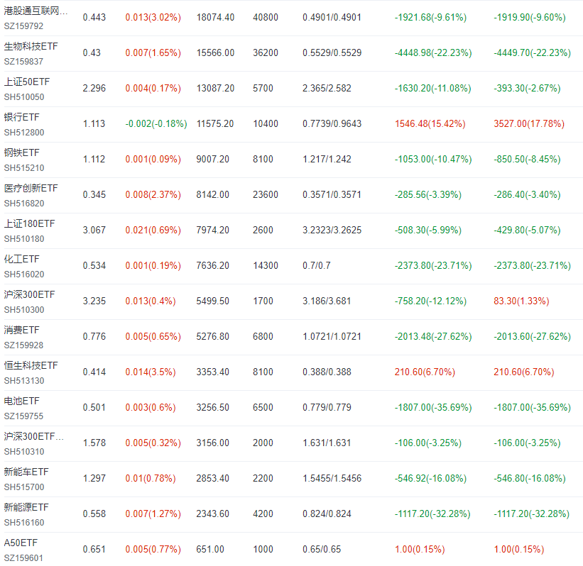Click the value 83.30(1.33%)
Viewport: 583px width, 566px height.
click(x=522, y=301)
